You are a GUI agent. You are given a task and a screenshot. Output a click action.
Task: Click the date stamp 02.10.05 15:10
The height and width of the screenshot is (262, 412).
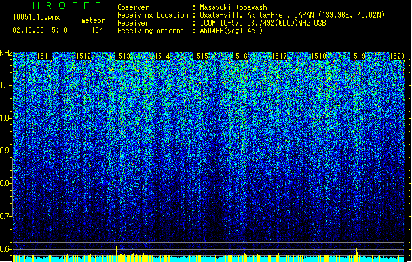tap(40, 30)
